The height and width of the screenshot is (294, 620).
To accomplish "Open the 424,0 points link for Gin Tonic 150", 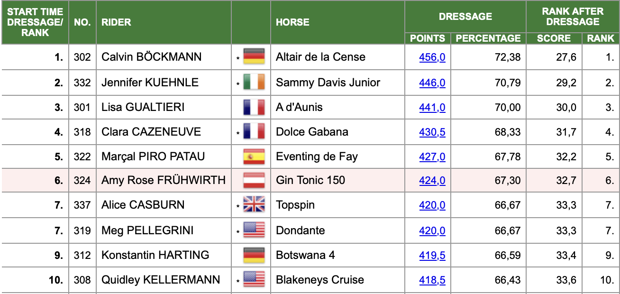I will pyautogui.click(x=432, y=181).
